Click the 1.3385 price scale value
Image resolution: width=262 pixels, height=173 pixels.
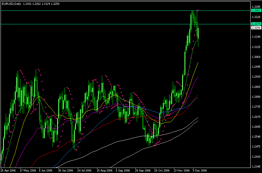pos(256,7)
